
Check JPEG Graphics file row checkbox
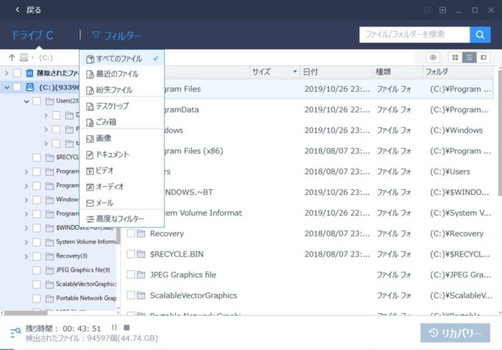pos(131,275)
